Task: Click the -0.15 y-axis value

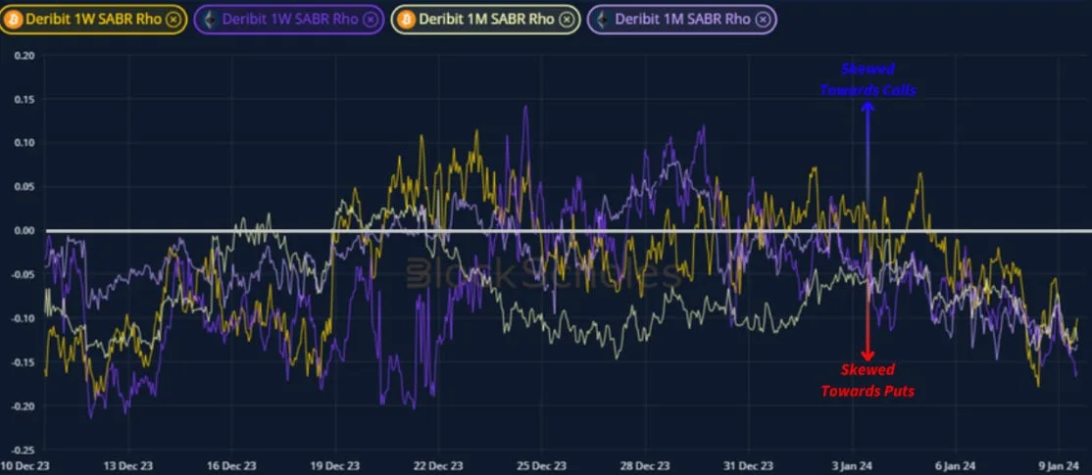Action: pos(22,362)
